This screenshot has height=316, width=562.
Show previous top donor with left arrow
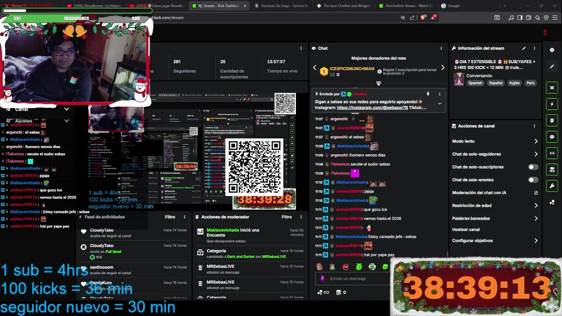pos(314,68)
